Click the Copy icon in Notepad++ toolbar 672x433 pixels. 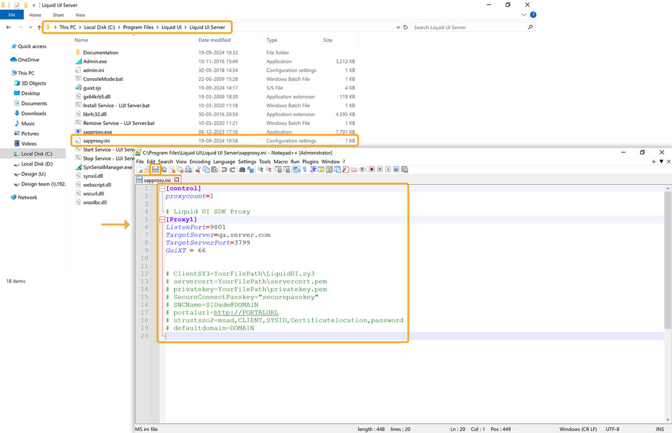(x=207, y=170)
